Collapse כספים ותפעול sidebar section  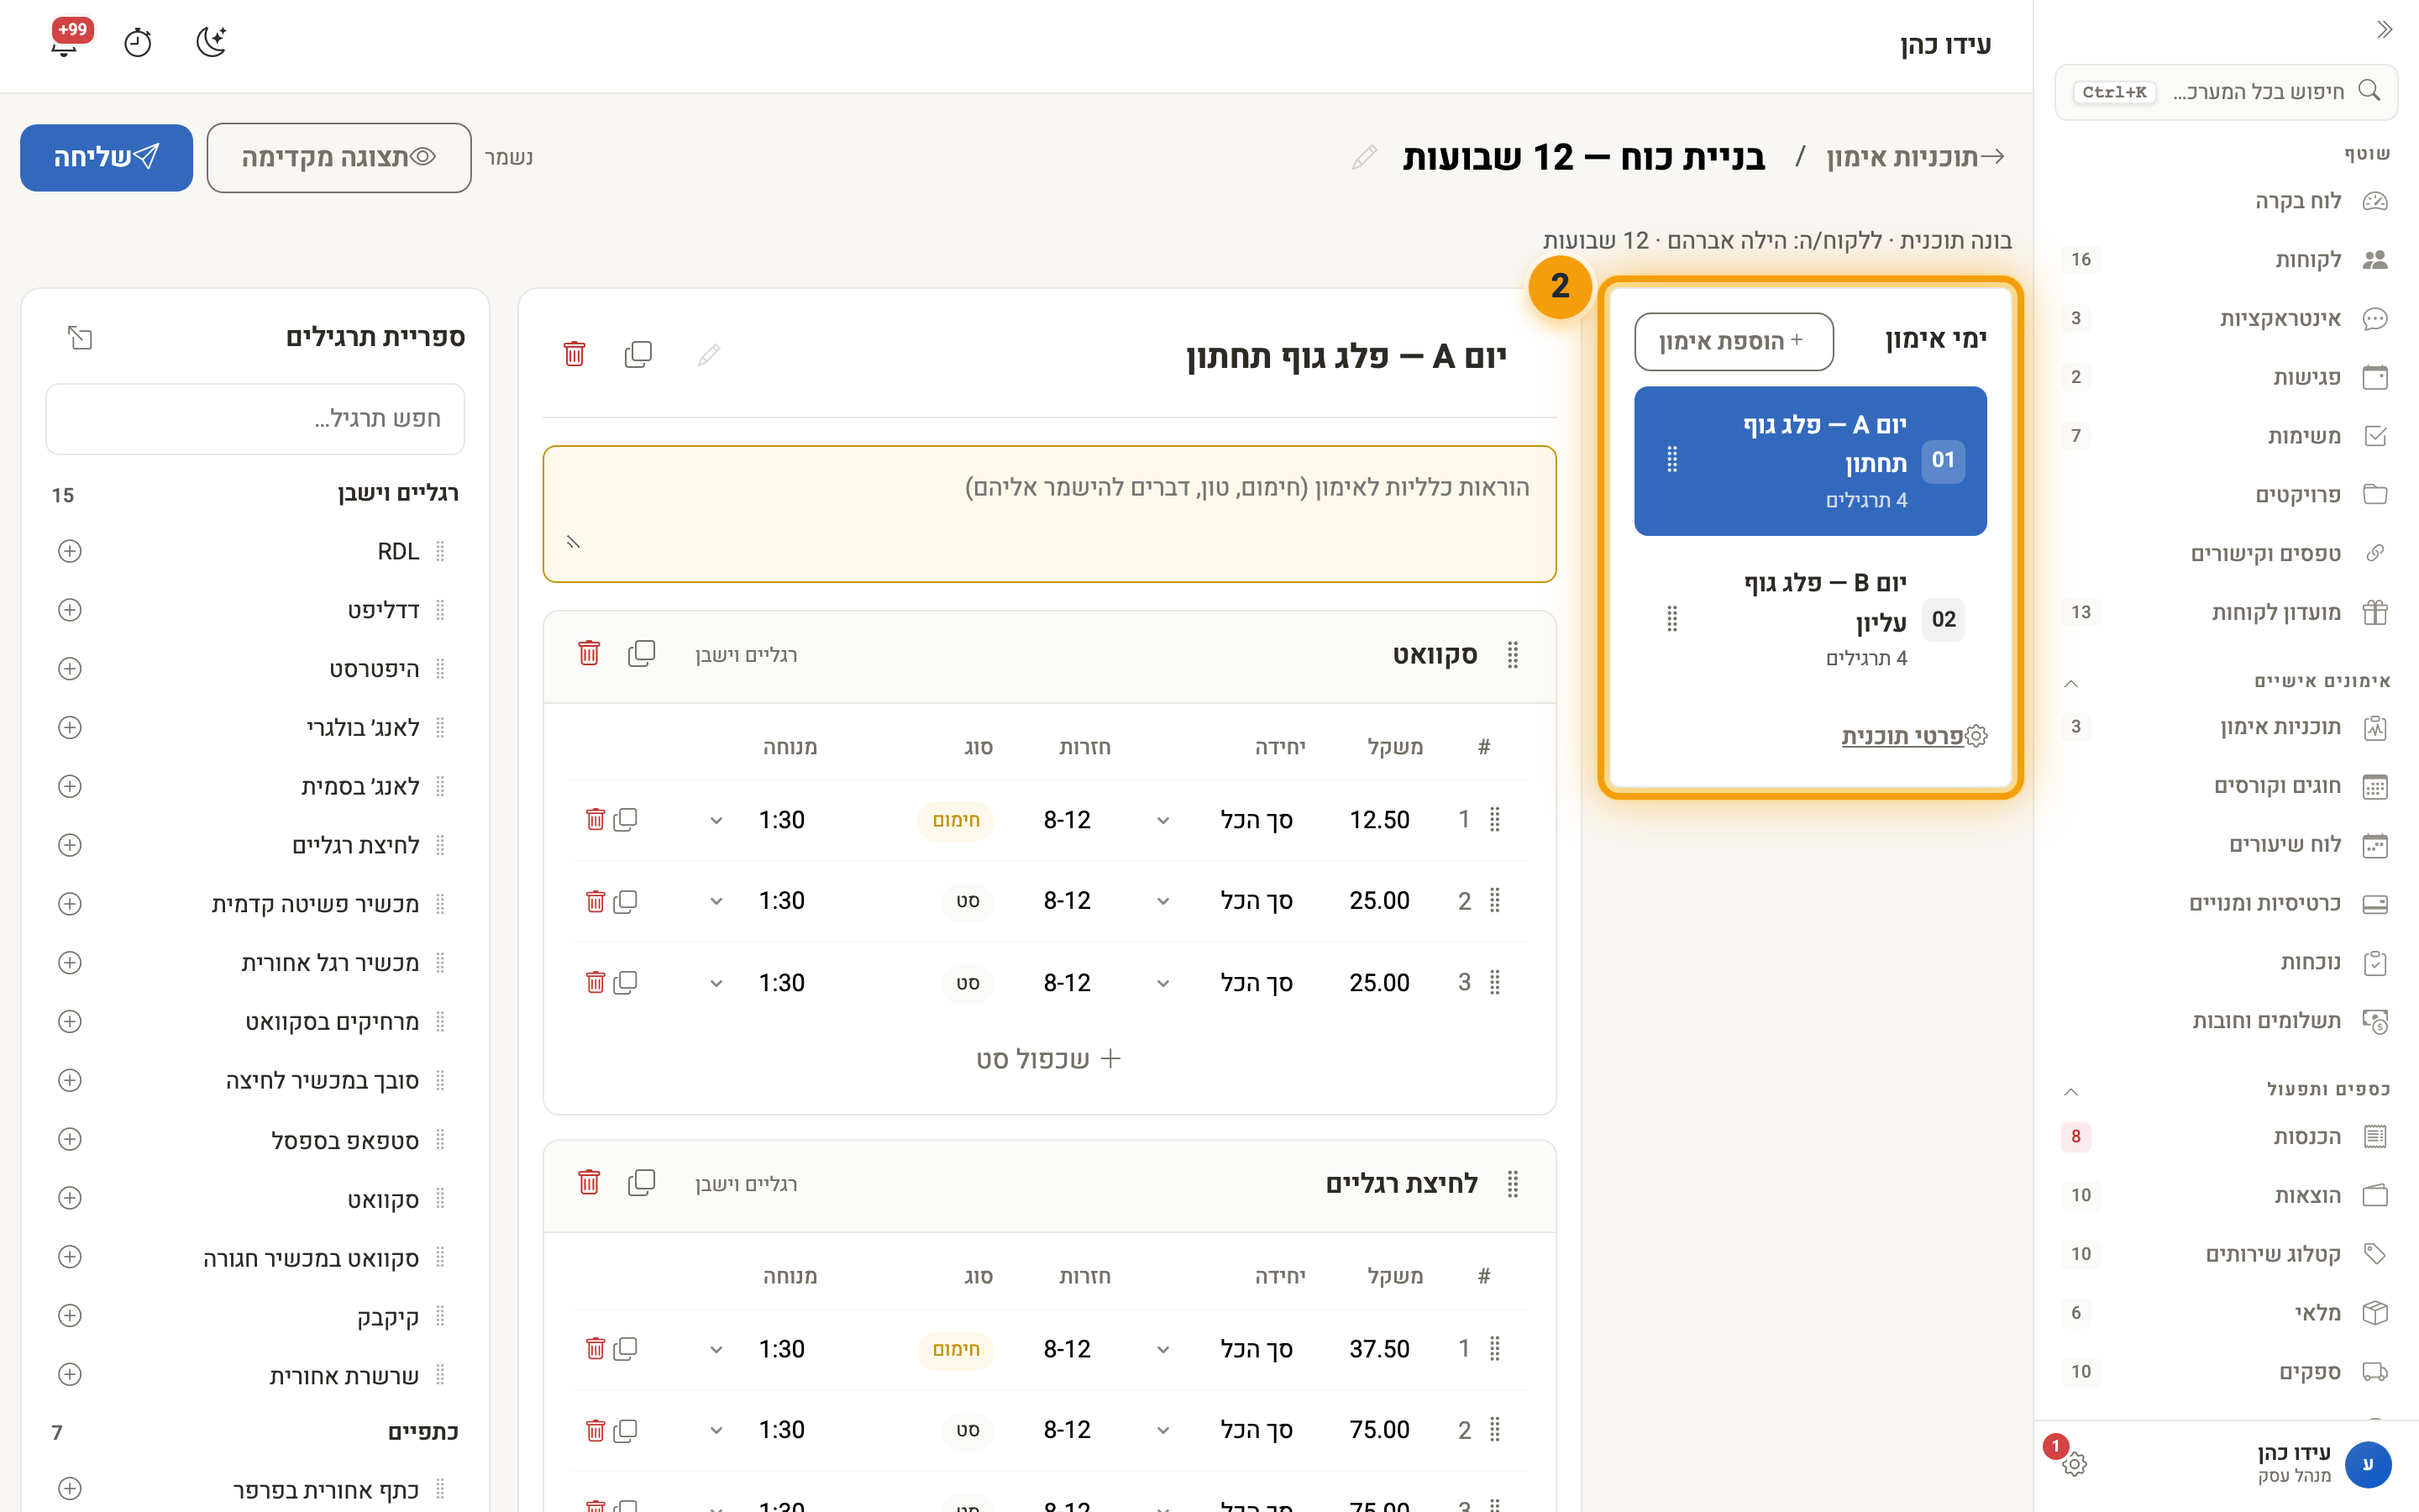point(2071,1092)
